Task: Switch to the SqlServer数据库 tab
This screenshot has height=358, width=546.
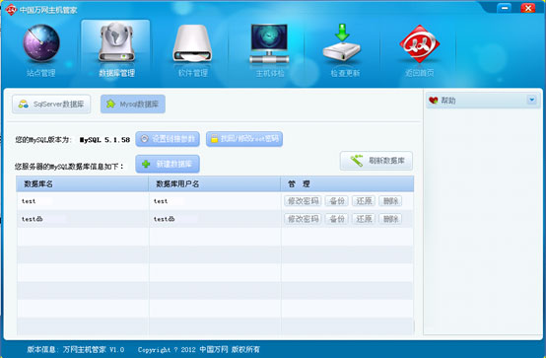Action: click(x=51, y=104)
